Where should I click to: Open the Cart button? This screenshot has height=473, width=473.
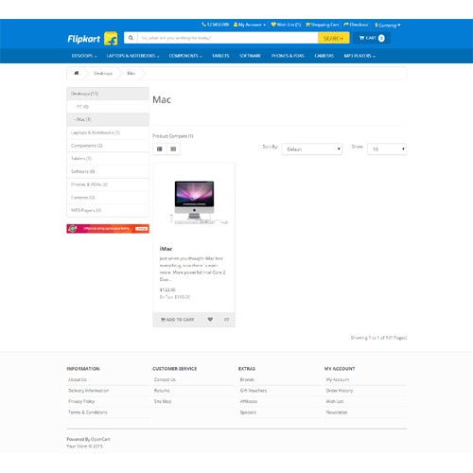(x=372, y=38)
